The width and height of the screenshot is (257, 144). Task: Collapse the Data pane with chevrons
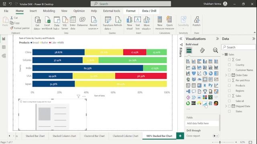253,39
